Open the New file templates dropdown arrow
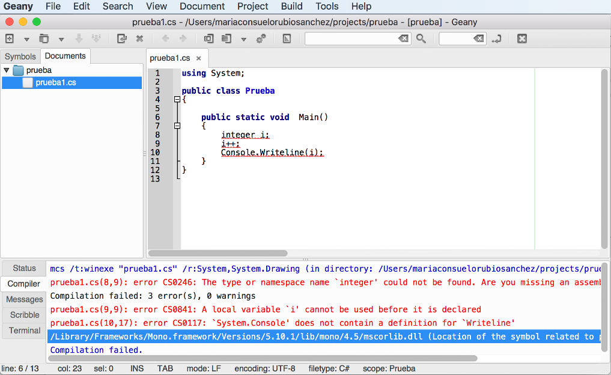 pos(26,39)
